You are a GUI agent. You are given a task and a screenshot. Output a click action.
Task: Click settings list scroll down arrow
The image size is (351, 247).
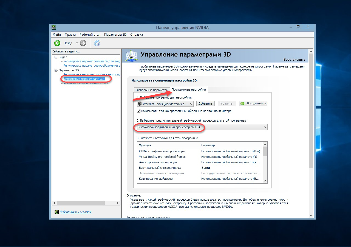[265, 181]
